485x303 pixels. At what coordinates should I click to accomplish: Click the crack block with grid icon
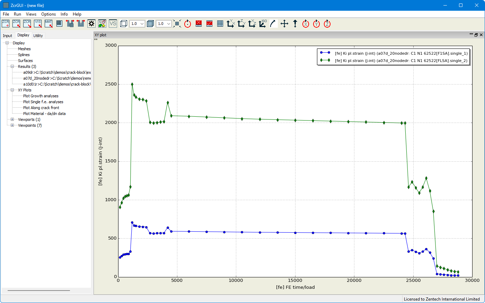(x=70, y=24)
